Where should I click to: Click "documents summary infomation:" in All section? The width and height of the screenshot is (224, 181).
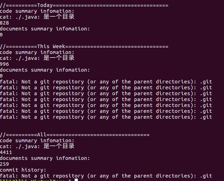[45, 158]
